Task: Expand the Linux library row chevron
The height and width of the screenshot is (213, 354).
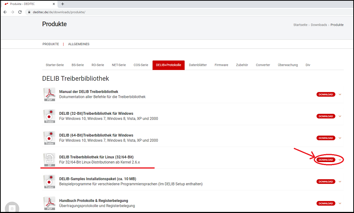Action: 340,160
